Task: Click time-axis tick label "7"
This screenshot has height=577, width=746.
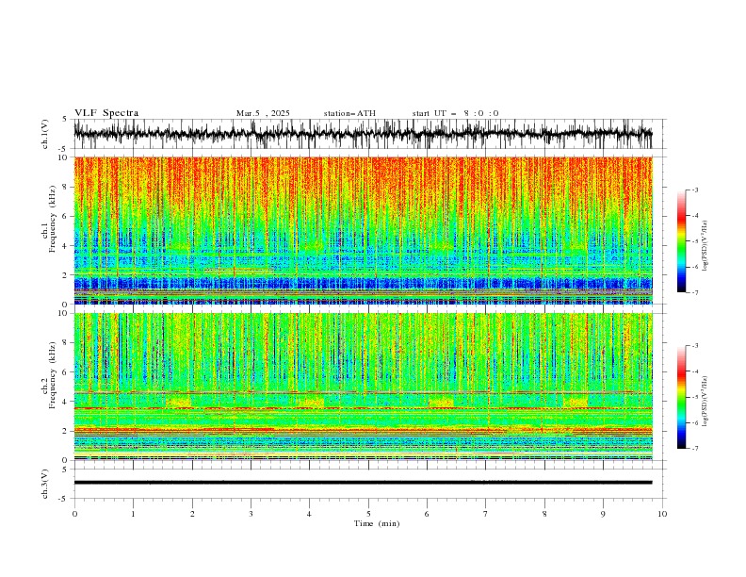Action: (x=486, y=514)
